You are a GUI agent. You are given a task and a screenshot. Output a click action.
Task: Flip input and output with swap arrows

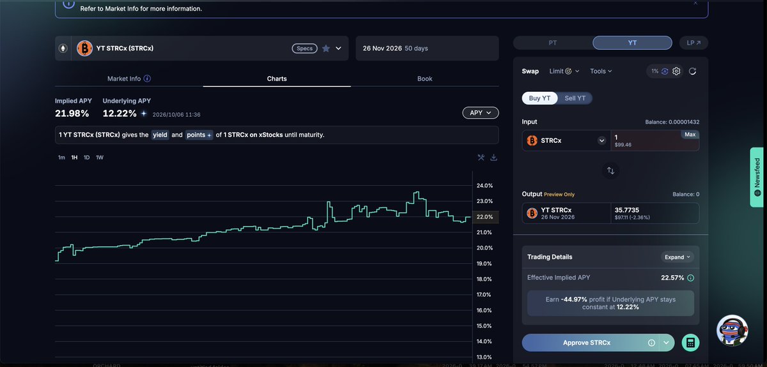click(x=610, y=170)
